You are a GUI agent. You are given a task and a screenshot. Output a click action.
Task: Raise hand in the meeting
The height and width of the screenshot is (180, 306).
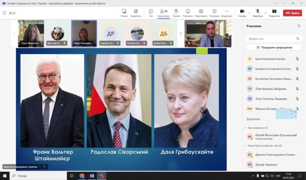(x=176, y=13)
